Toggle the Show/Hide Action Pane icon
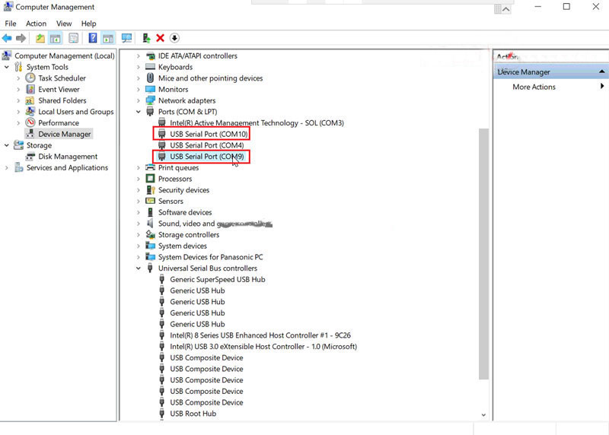 coord(108,38)
